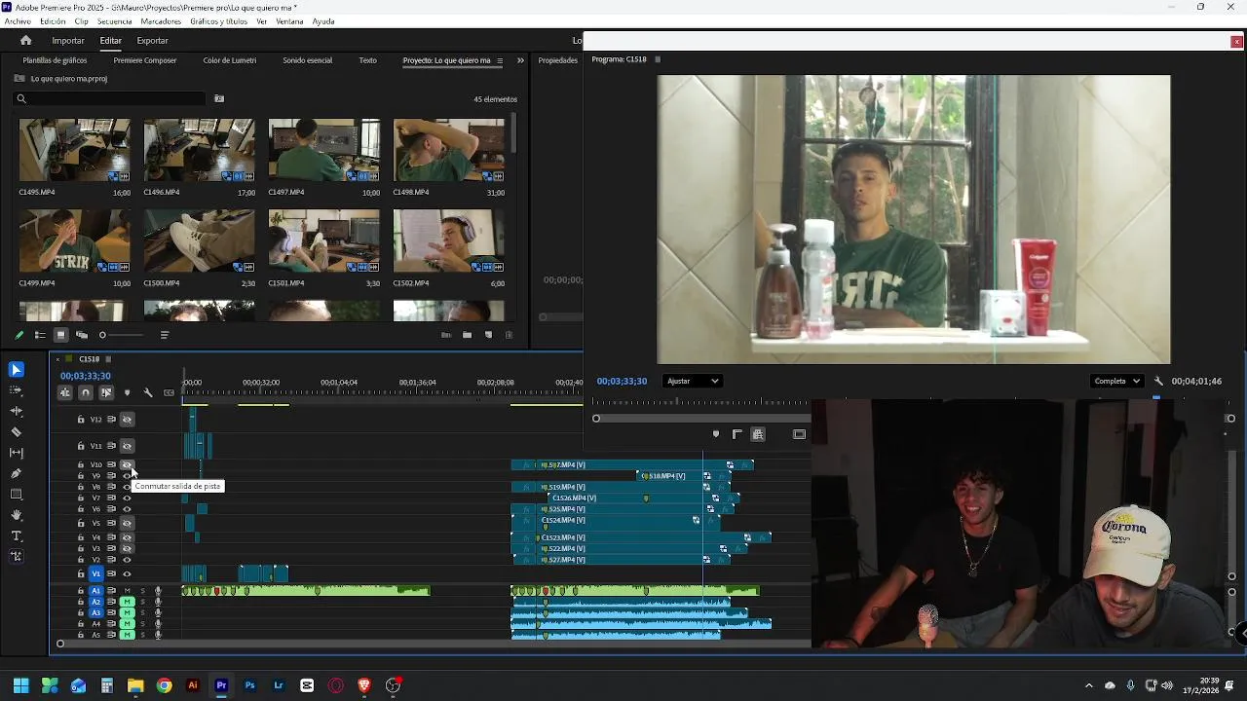This screenshot has width=1247, height=701.
Task: Toggle V5 track output eye
Action: [127, 523]
